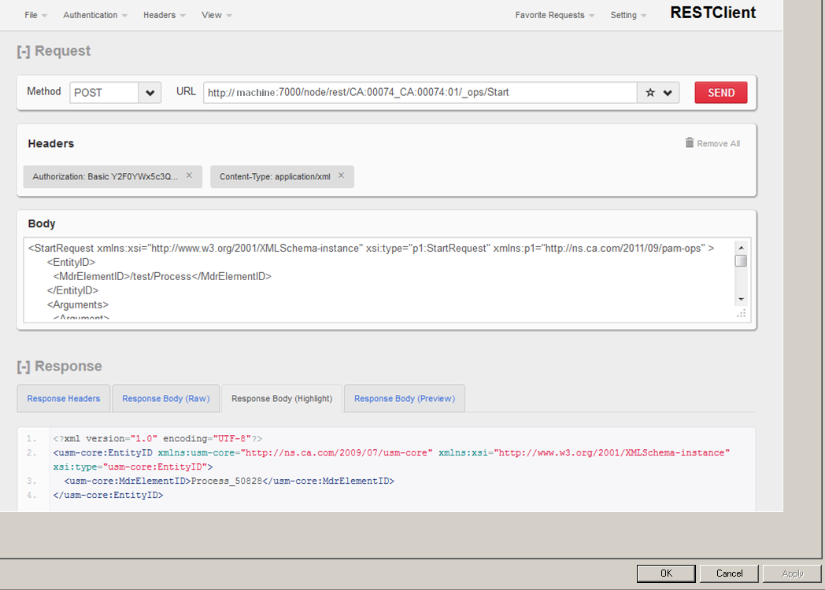
Task: Mark the current URL as favorite star
Action: 649,92
